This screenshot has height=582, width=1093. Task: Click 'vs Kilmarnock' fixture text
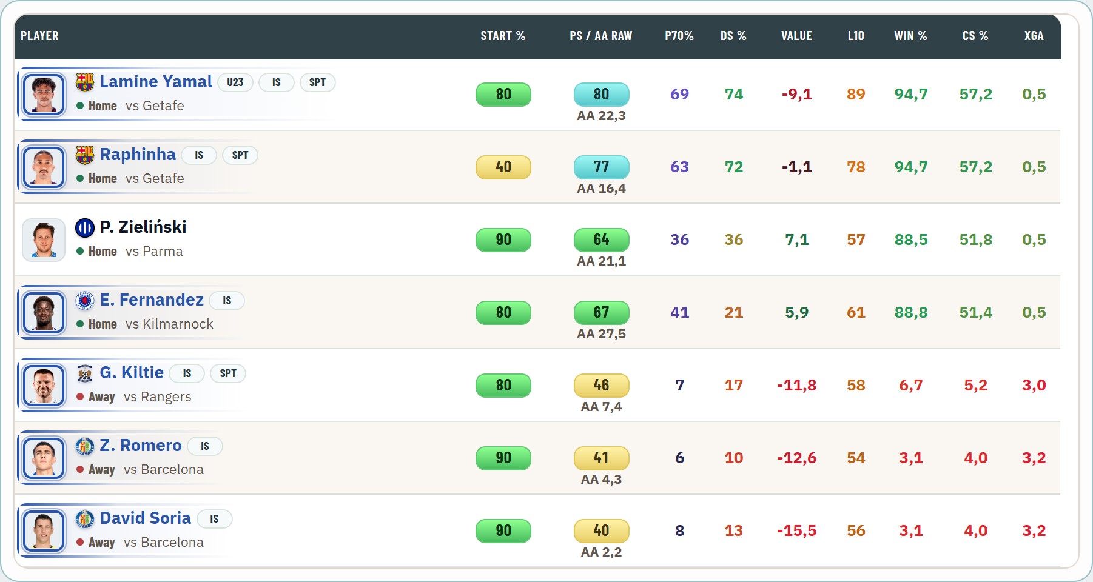[x=169, y=324]
